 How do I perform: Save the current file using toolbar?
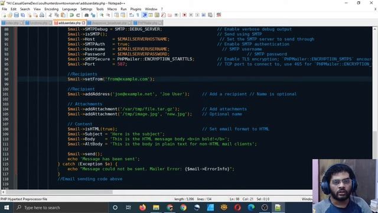[x=17, y=15]
